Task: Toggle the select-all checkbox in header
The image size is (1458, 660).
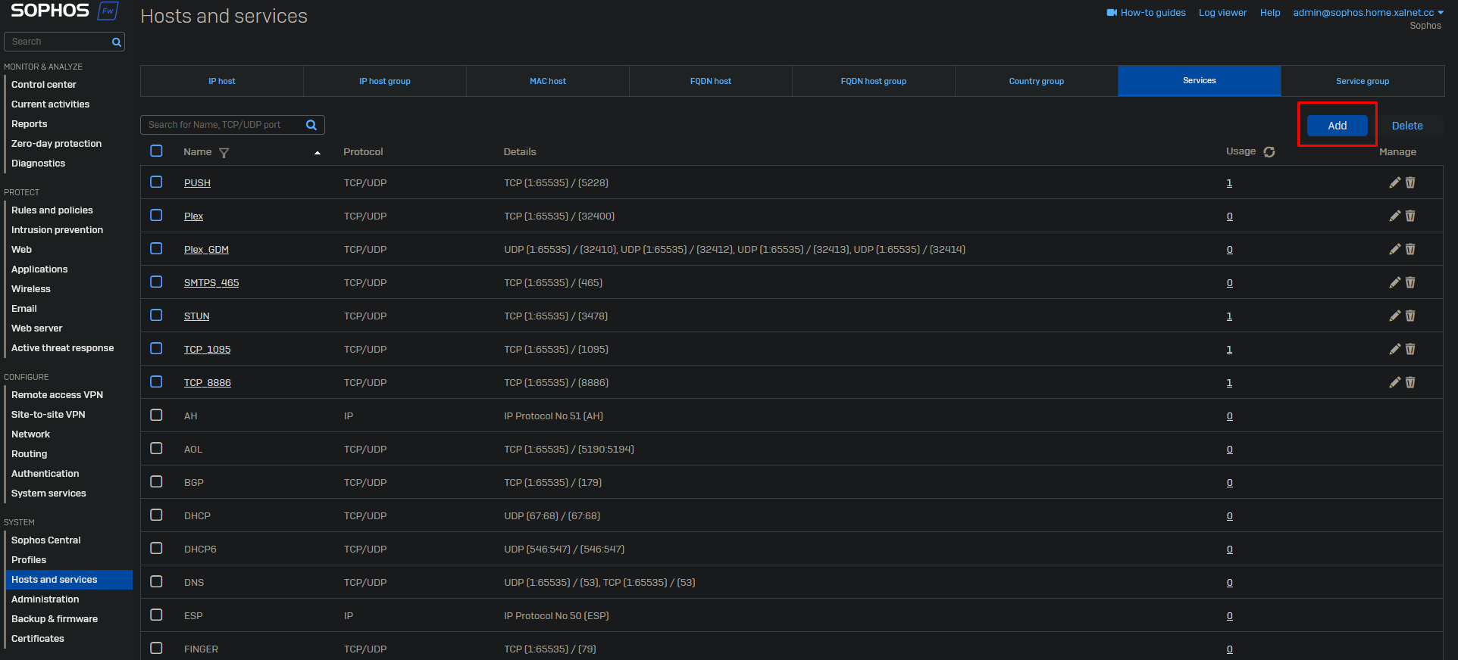Action: click(156, 151)
